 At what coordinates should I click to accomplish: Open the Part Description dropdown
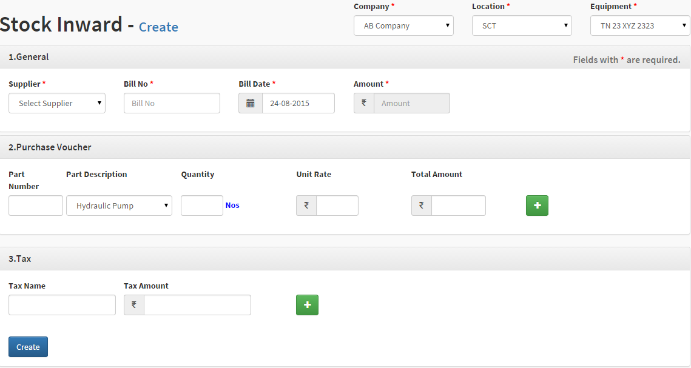(119, 206)
